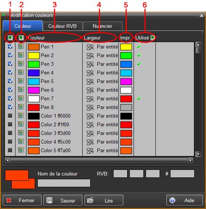Switch to the Couleur RVB tab
Screen dimensions: 206x209
coord(62,26)
